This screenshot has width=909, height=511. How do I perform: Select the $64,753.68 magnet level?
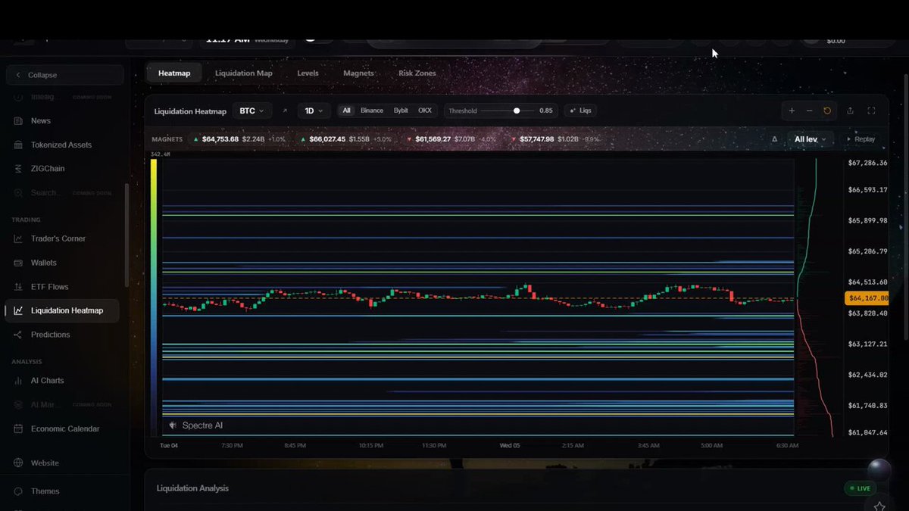tap(239, 139)
